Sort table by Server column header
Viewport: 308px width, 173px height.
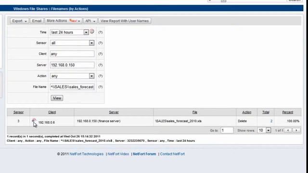click(114, 112)
